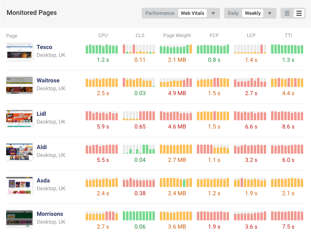Click Morrisons' 0.06 CLS value
311x236 pixels.
pyautogui.click(x=140, y=227)
